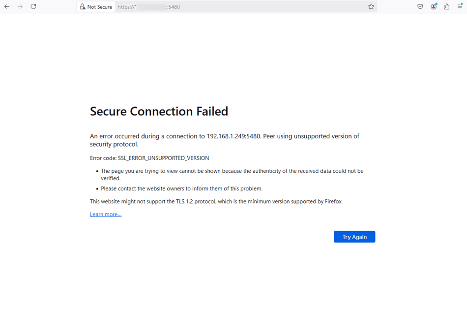Click the SSL_ERROR_UNSUPPORTED_VERSION error code text
Image resolution: width=467 pixels, height=320 pixels.
point(163,158)
